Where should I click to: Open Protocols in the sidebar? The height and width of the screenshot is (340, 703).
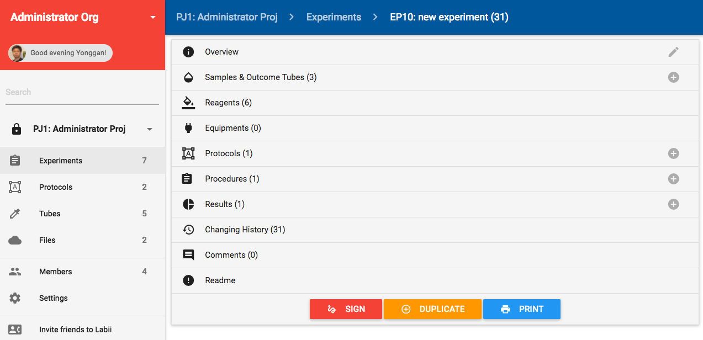coord(56,187)
